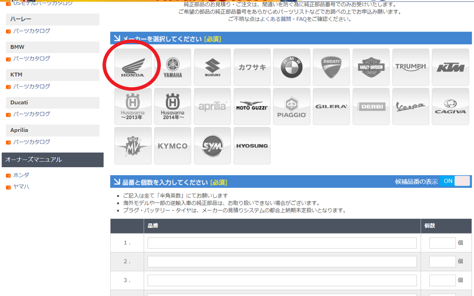This screenshot has width=474, height=296.
Task: Open ホンダ owner's manual link
Action: pos(21,175)
